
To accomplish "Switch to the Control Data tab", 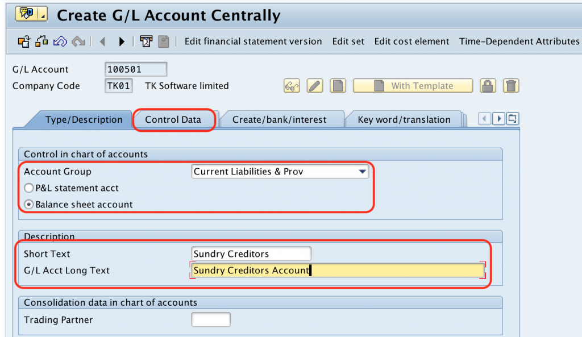I will coord(174,119).
